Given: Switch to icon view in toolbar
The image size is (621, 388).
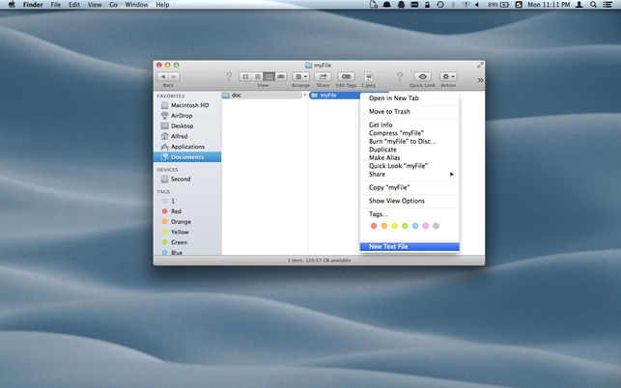Looking at the screenshot, I should tap(245, 76).
